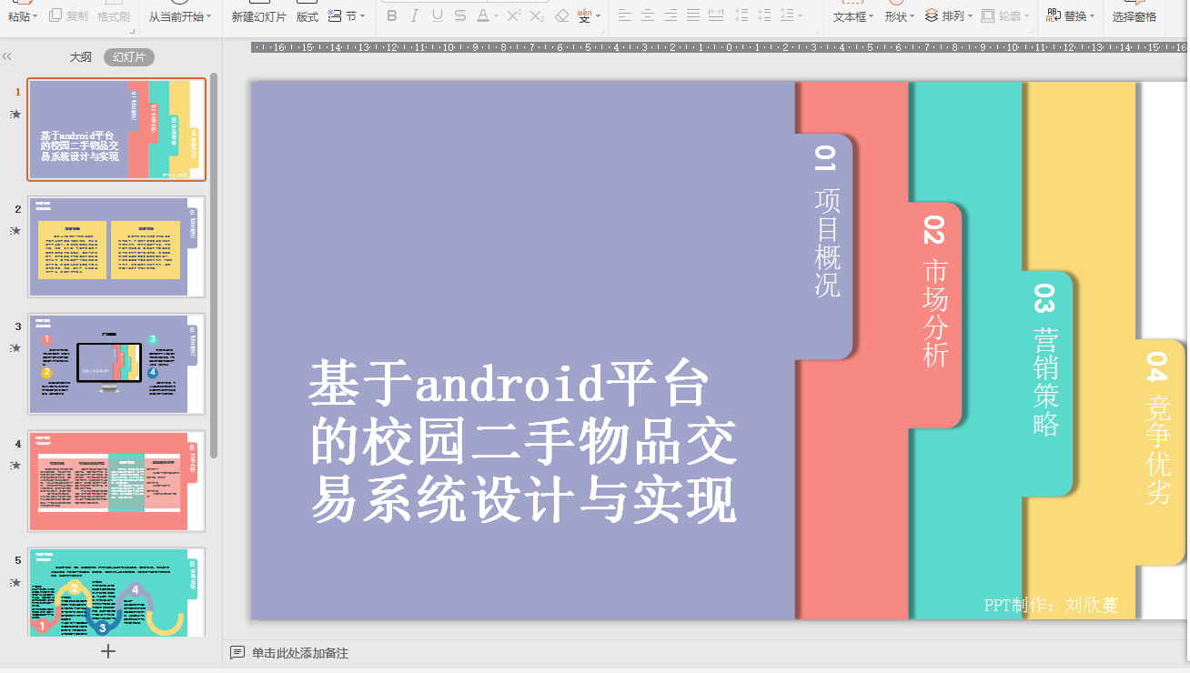Open the pinyin guide dropdown arrow

[598, 16]
